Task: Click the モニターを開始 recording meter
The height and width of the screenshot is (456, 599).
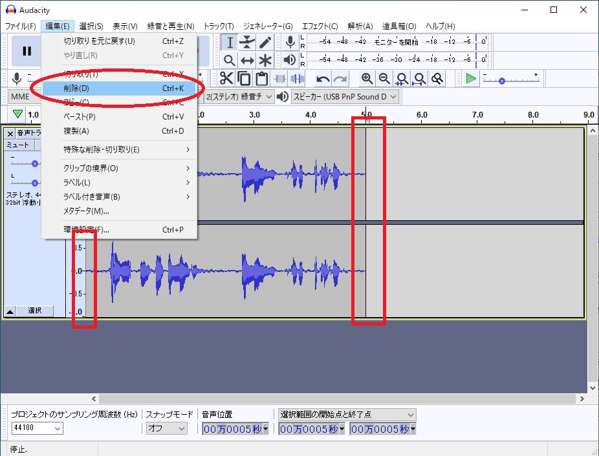Action: pos(396,42)
